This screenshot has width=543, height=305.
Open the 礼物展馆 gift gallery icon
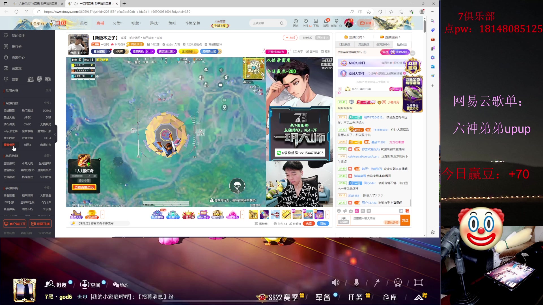[x=158, y=214]
